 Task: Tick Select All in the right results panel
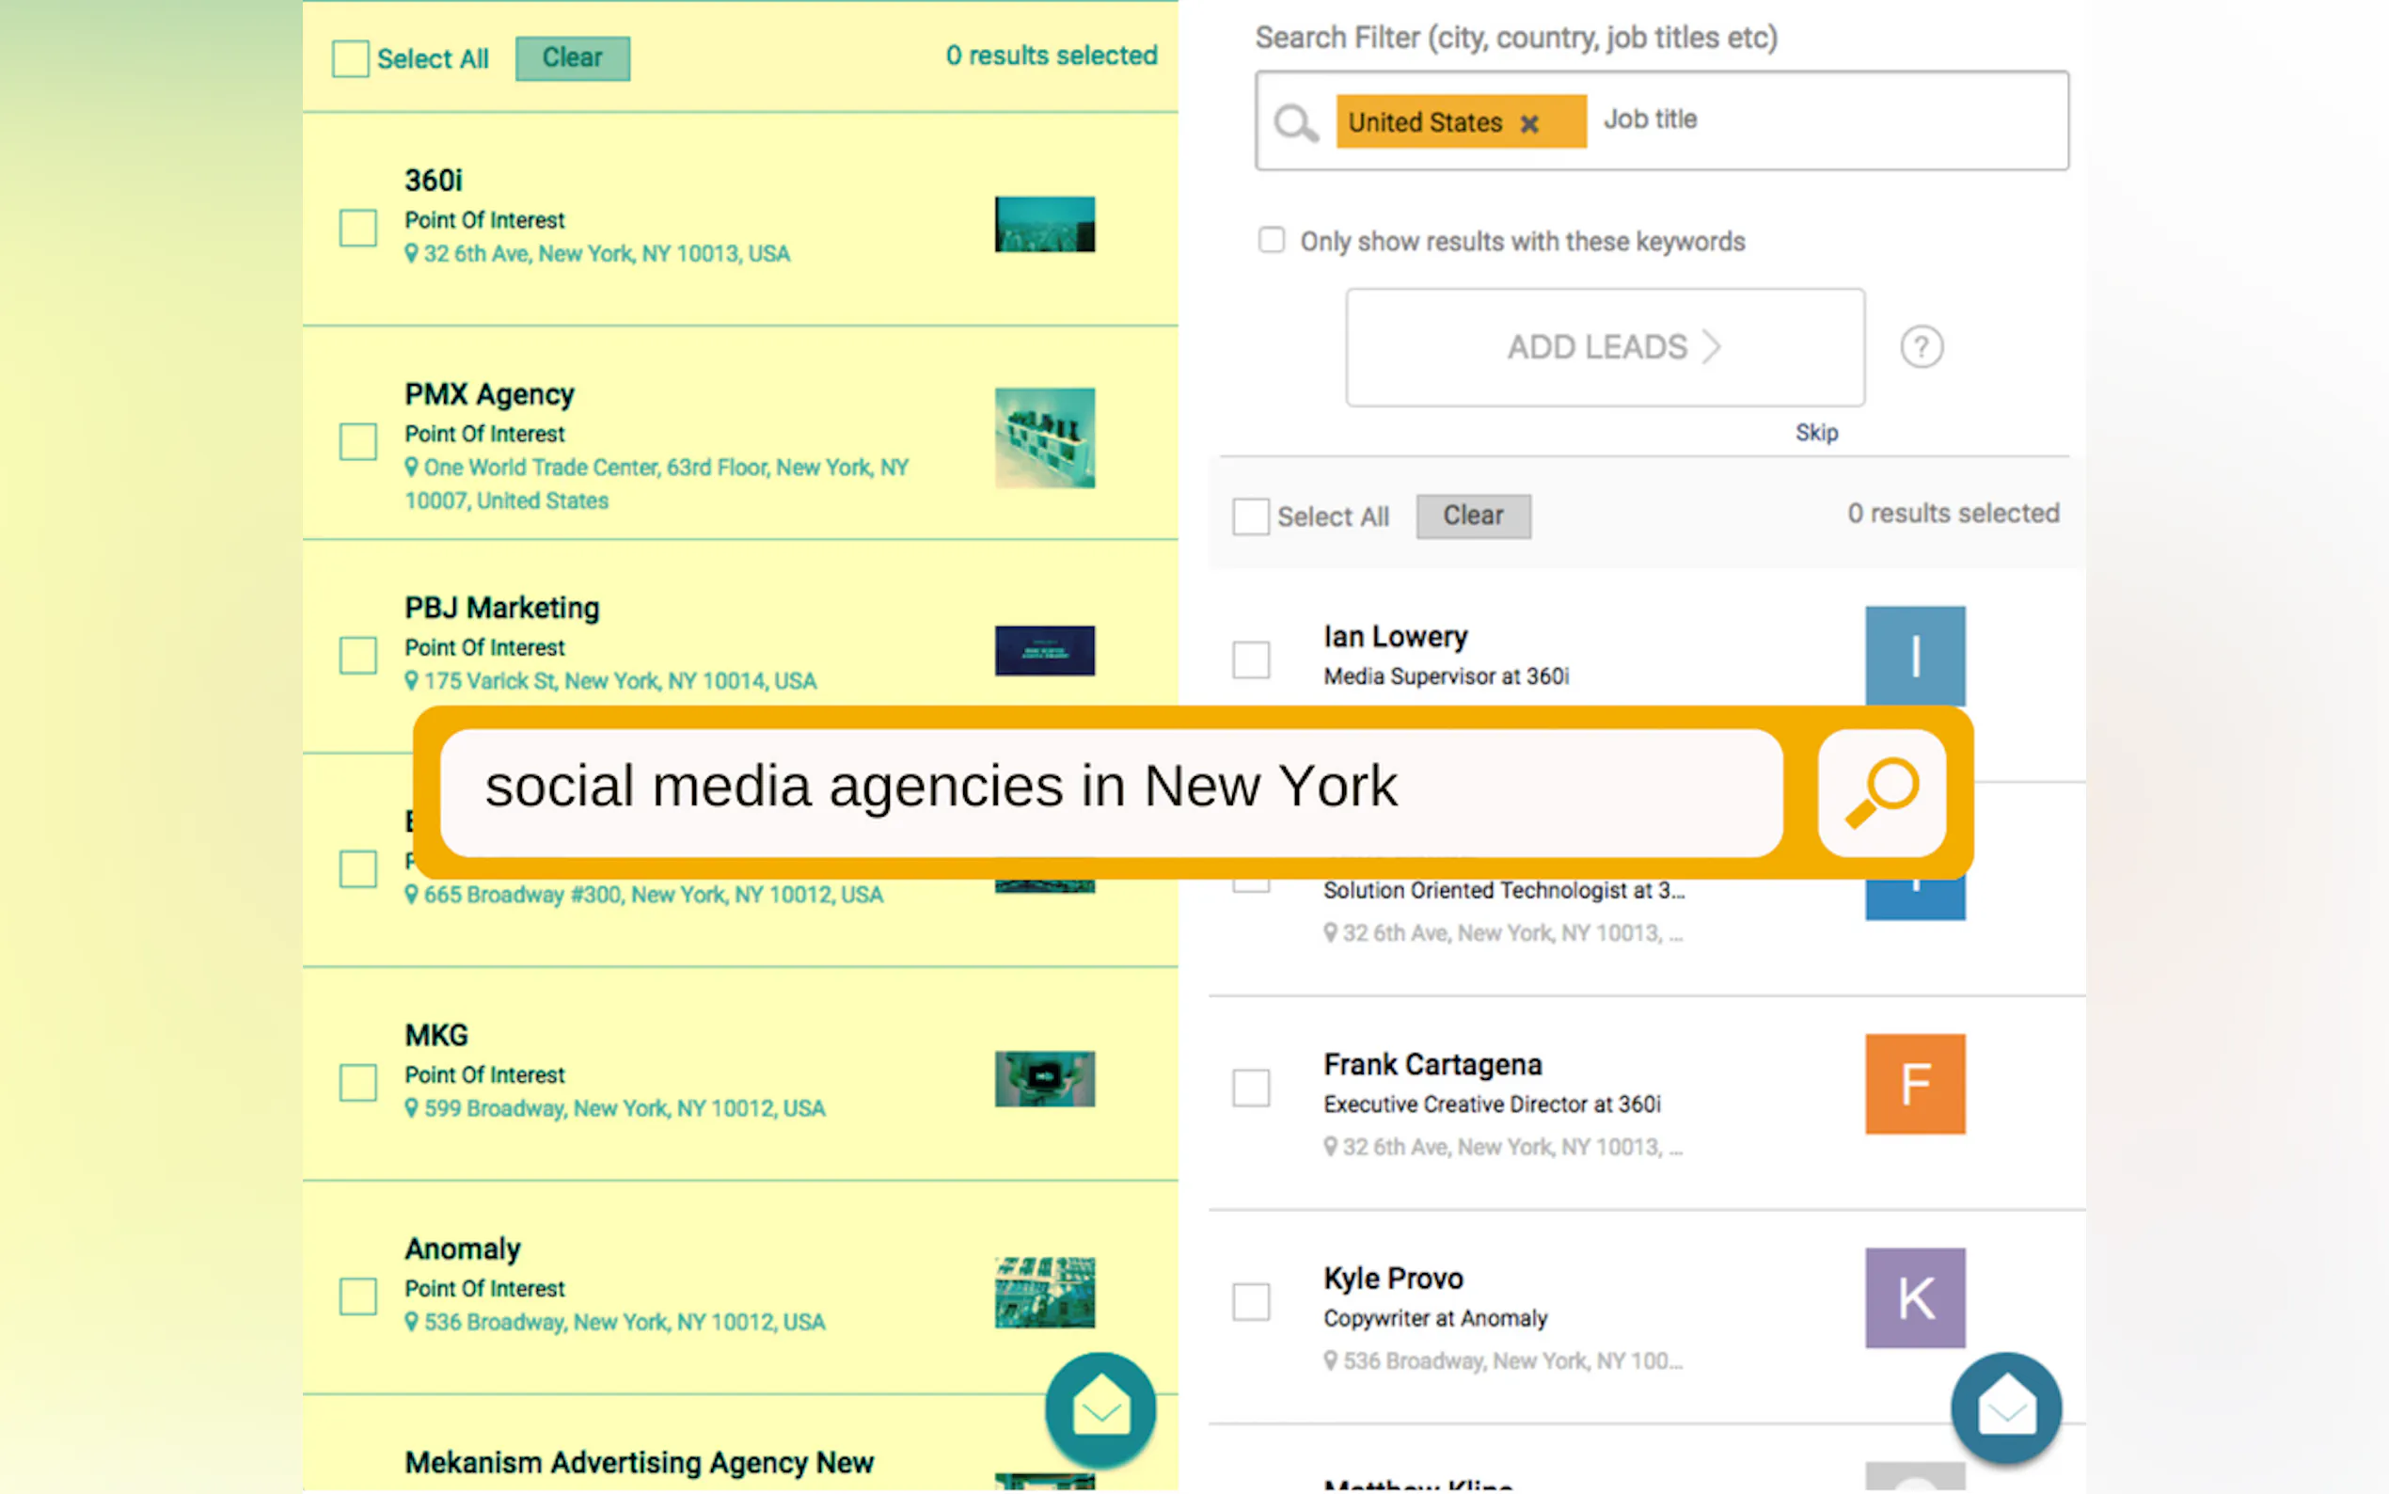click(1250, 517)
